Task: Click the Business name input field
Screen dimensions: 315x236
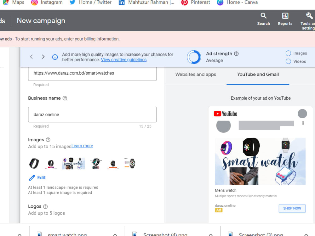Action: click(92, 115)
